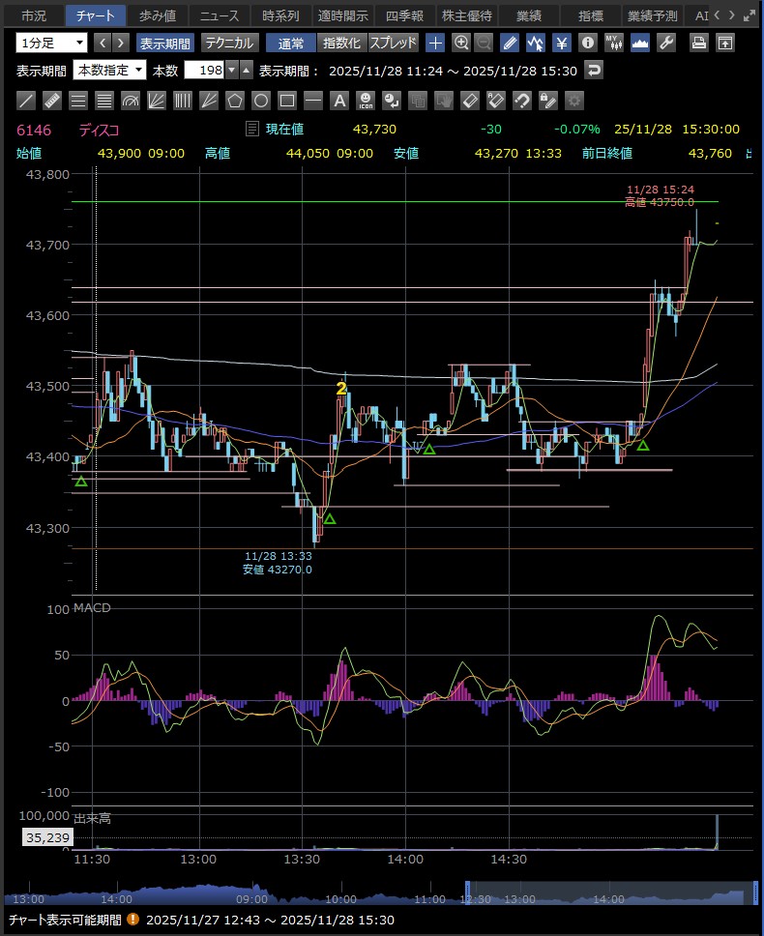Image resolution: width=764 pixels, height=936 pixels.
Task: Open the 四季報 tab
Action: tap(404, 15)
